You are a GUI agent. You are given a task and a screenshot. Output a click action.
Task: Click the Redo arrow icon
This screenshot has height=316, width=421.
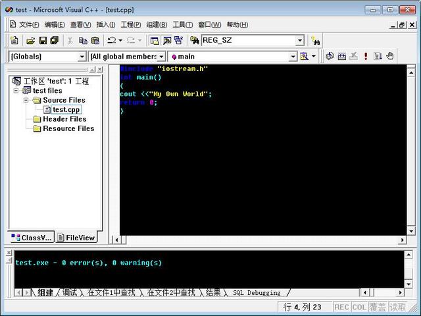pyautogui.click(x=131, y=40)
